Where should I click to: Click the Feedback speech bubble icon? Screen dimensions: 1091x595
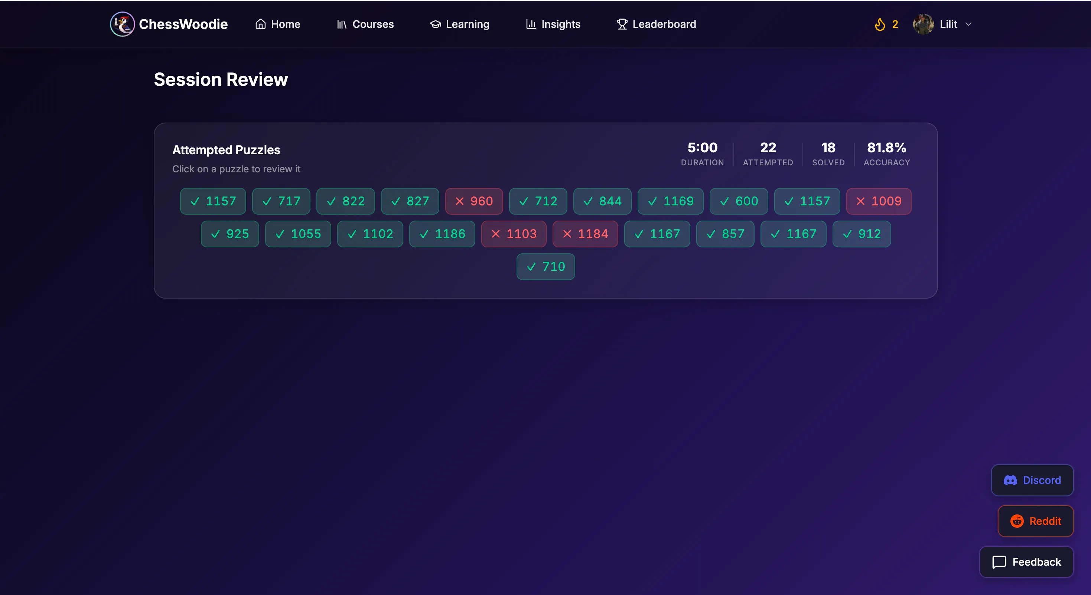click(x=999, y=562)
